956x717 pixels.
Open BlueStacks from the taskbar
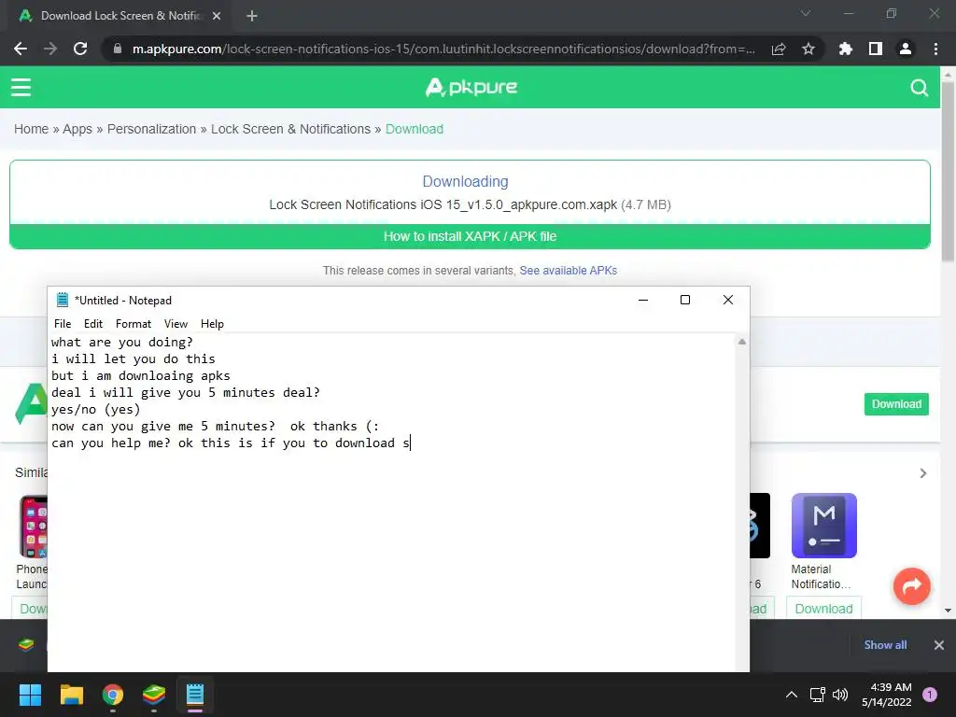(x=154, y=695)
